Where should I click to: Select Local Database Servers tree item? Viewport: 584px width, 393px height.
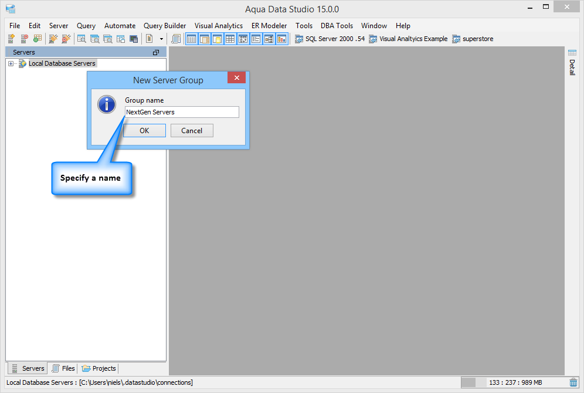pyautogui.click(x=62, y=63)
